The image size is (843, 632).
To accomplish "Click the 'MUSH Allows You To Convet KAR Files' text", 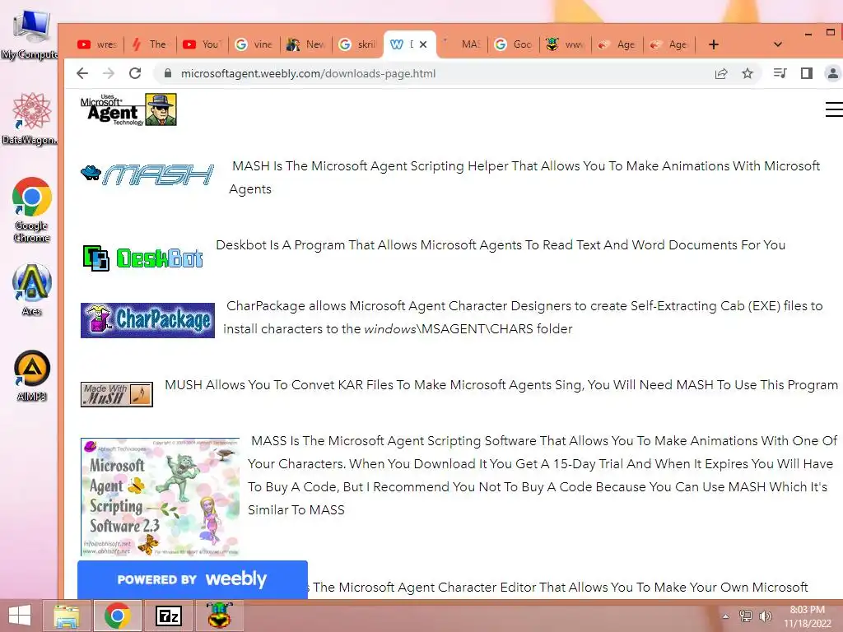I will coord(501,385).
